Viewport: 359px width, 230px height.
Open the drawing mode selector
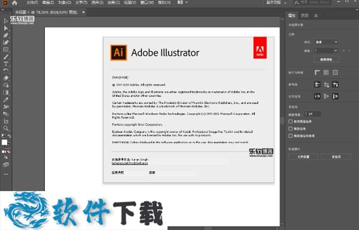(x=6, y=158)
